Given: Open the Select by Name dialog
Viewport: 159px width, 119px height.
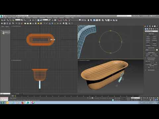Looking at the screenshot, I should [x=25, y=20].
